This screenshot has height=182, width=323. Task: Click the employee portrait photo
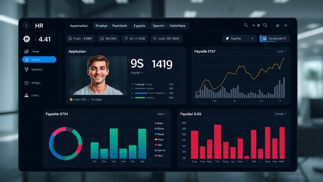tap(98, 76)
